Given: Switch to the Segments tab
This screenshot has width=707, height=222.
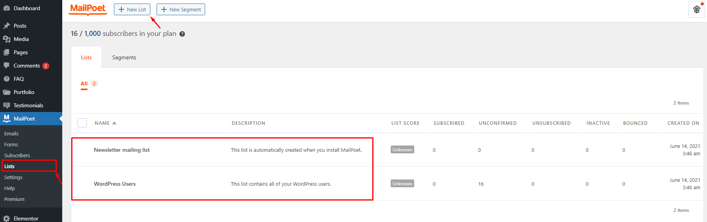Looking at the screenshot, I should pyautogui.click(x=124, y=57).
